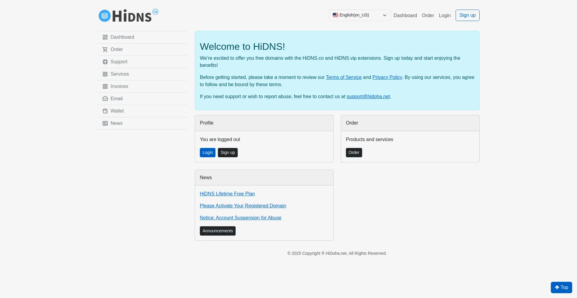Click the Dashboard grid icon in sidebar
The height and width of the screenshot is (298, 577).
click(105, 37)
